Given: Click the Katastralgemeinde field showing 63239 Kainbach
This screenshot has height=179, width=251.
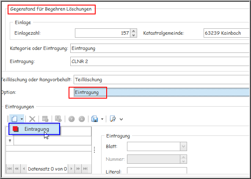Looking at the screenshot, I should pos(226,33).
